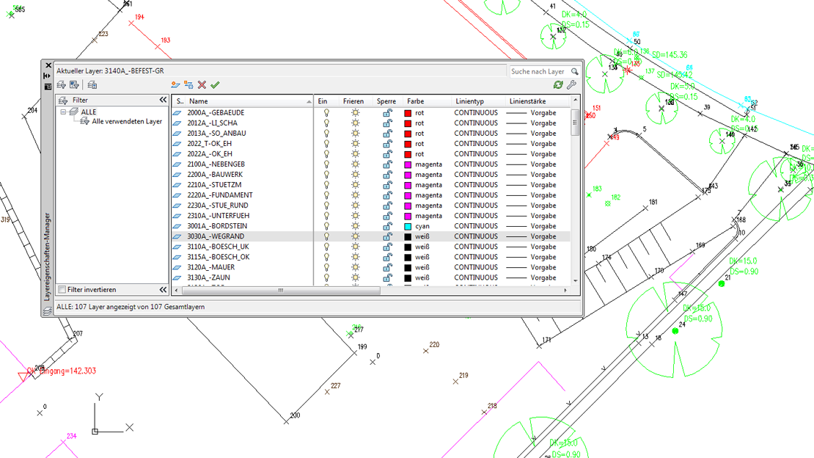Open palette properties menu icon
Image resolution: width=814 pixels, height=458 pixels.
47,87
